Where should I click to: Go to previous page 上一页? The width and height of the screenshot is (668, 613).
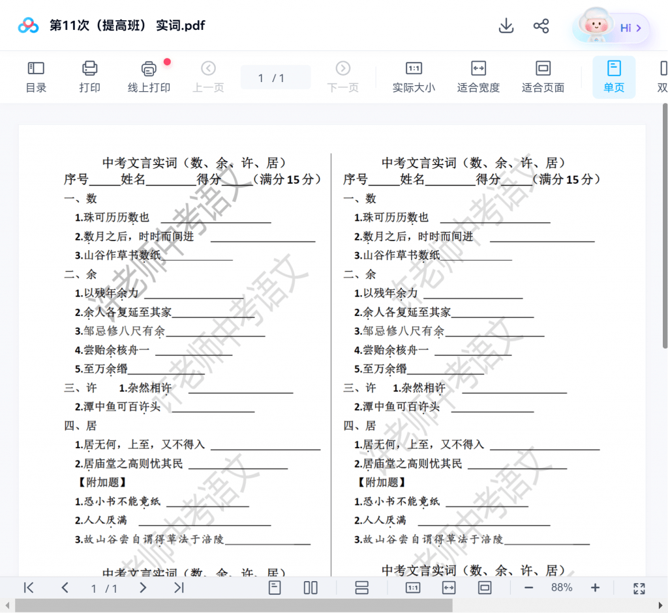pos(208,77)
